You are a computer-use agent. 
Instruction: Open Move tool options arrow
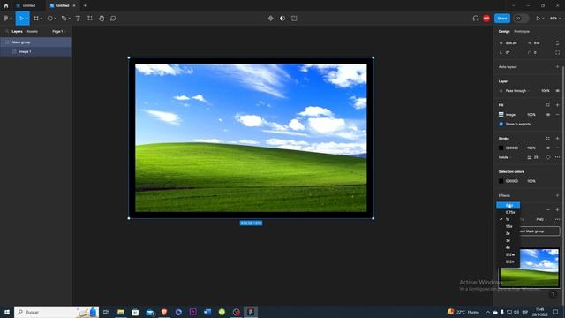(26, 19)
